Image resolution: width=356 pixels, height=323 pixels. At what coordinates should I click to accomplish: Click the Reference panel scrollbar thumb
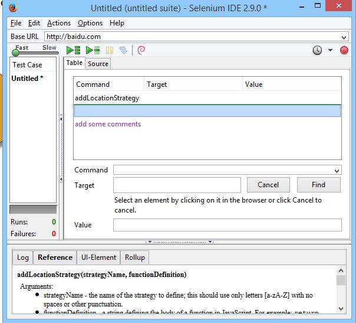(341, 280)
